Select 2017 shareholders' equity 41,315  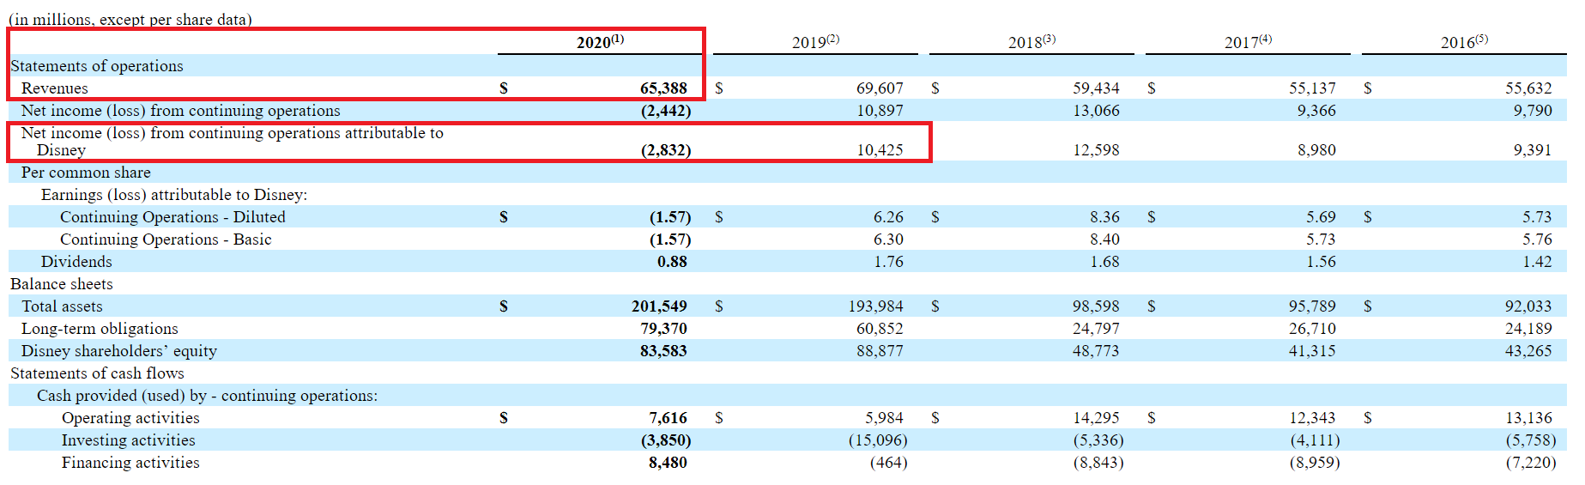point(1312,351)
